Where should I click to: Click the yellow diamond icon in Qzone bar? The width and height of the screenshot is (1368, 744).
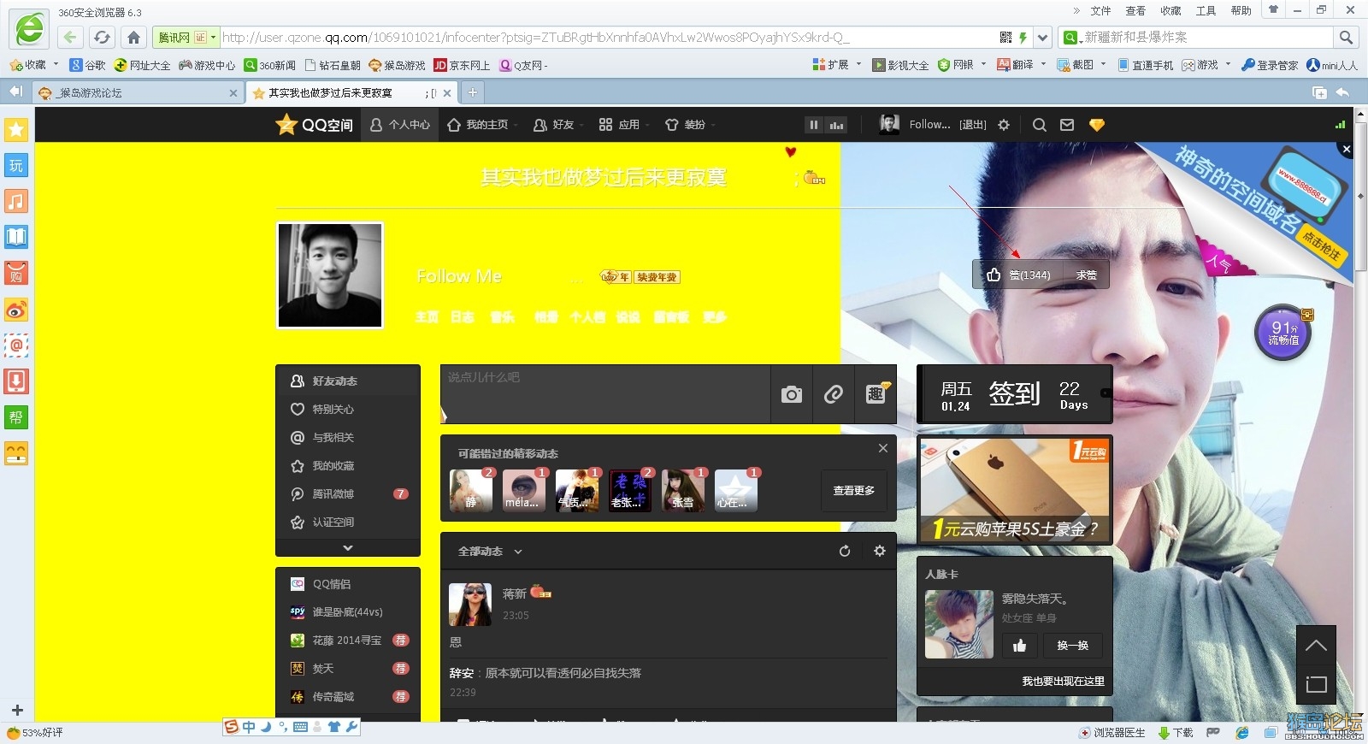1097,125
